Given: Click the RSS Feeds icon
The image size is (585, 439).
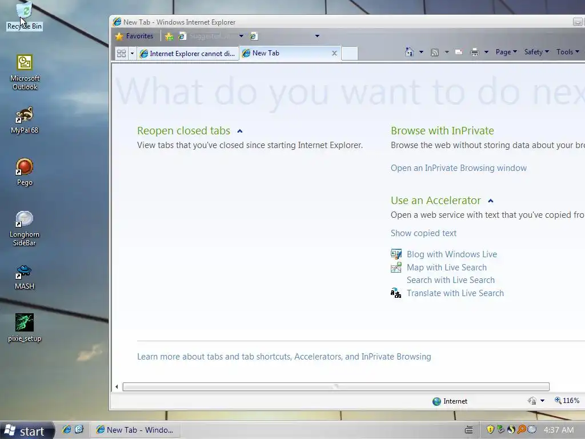Looking at the screenshot, I should (x=435, y=52).
